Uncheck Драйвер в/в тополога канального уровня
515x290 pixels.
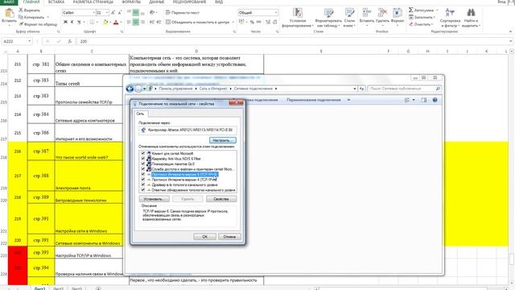click(143, 184)
